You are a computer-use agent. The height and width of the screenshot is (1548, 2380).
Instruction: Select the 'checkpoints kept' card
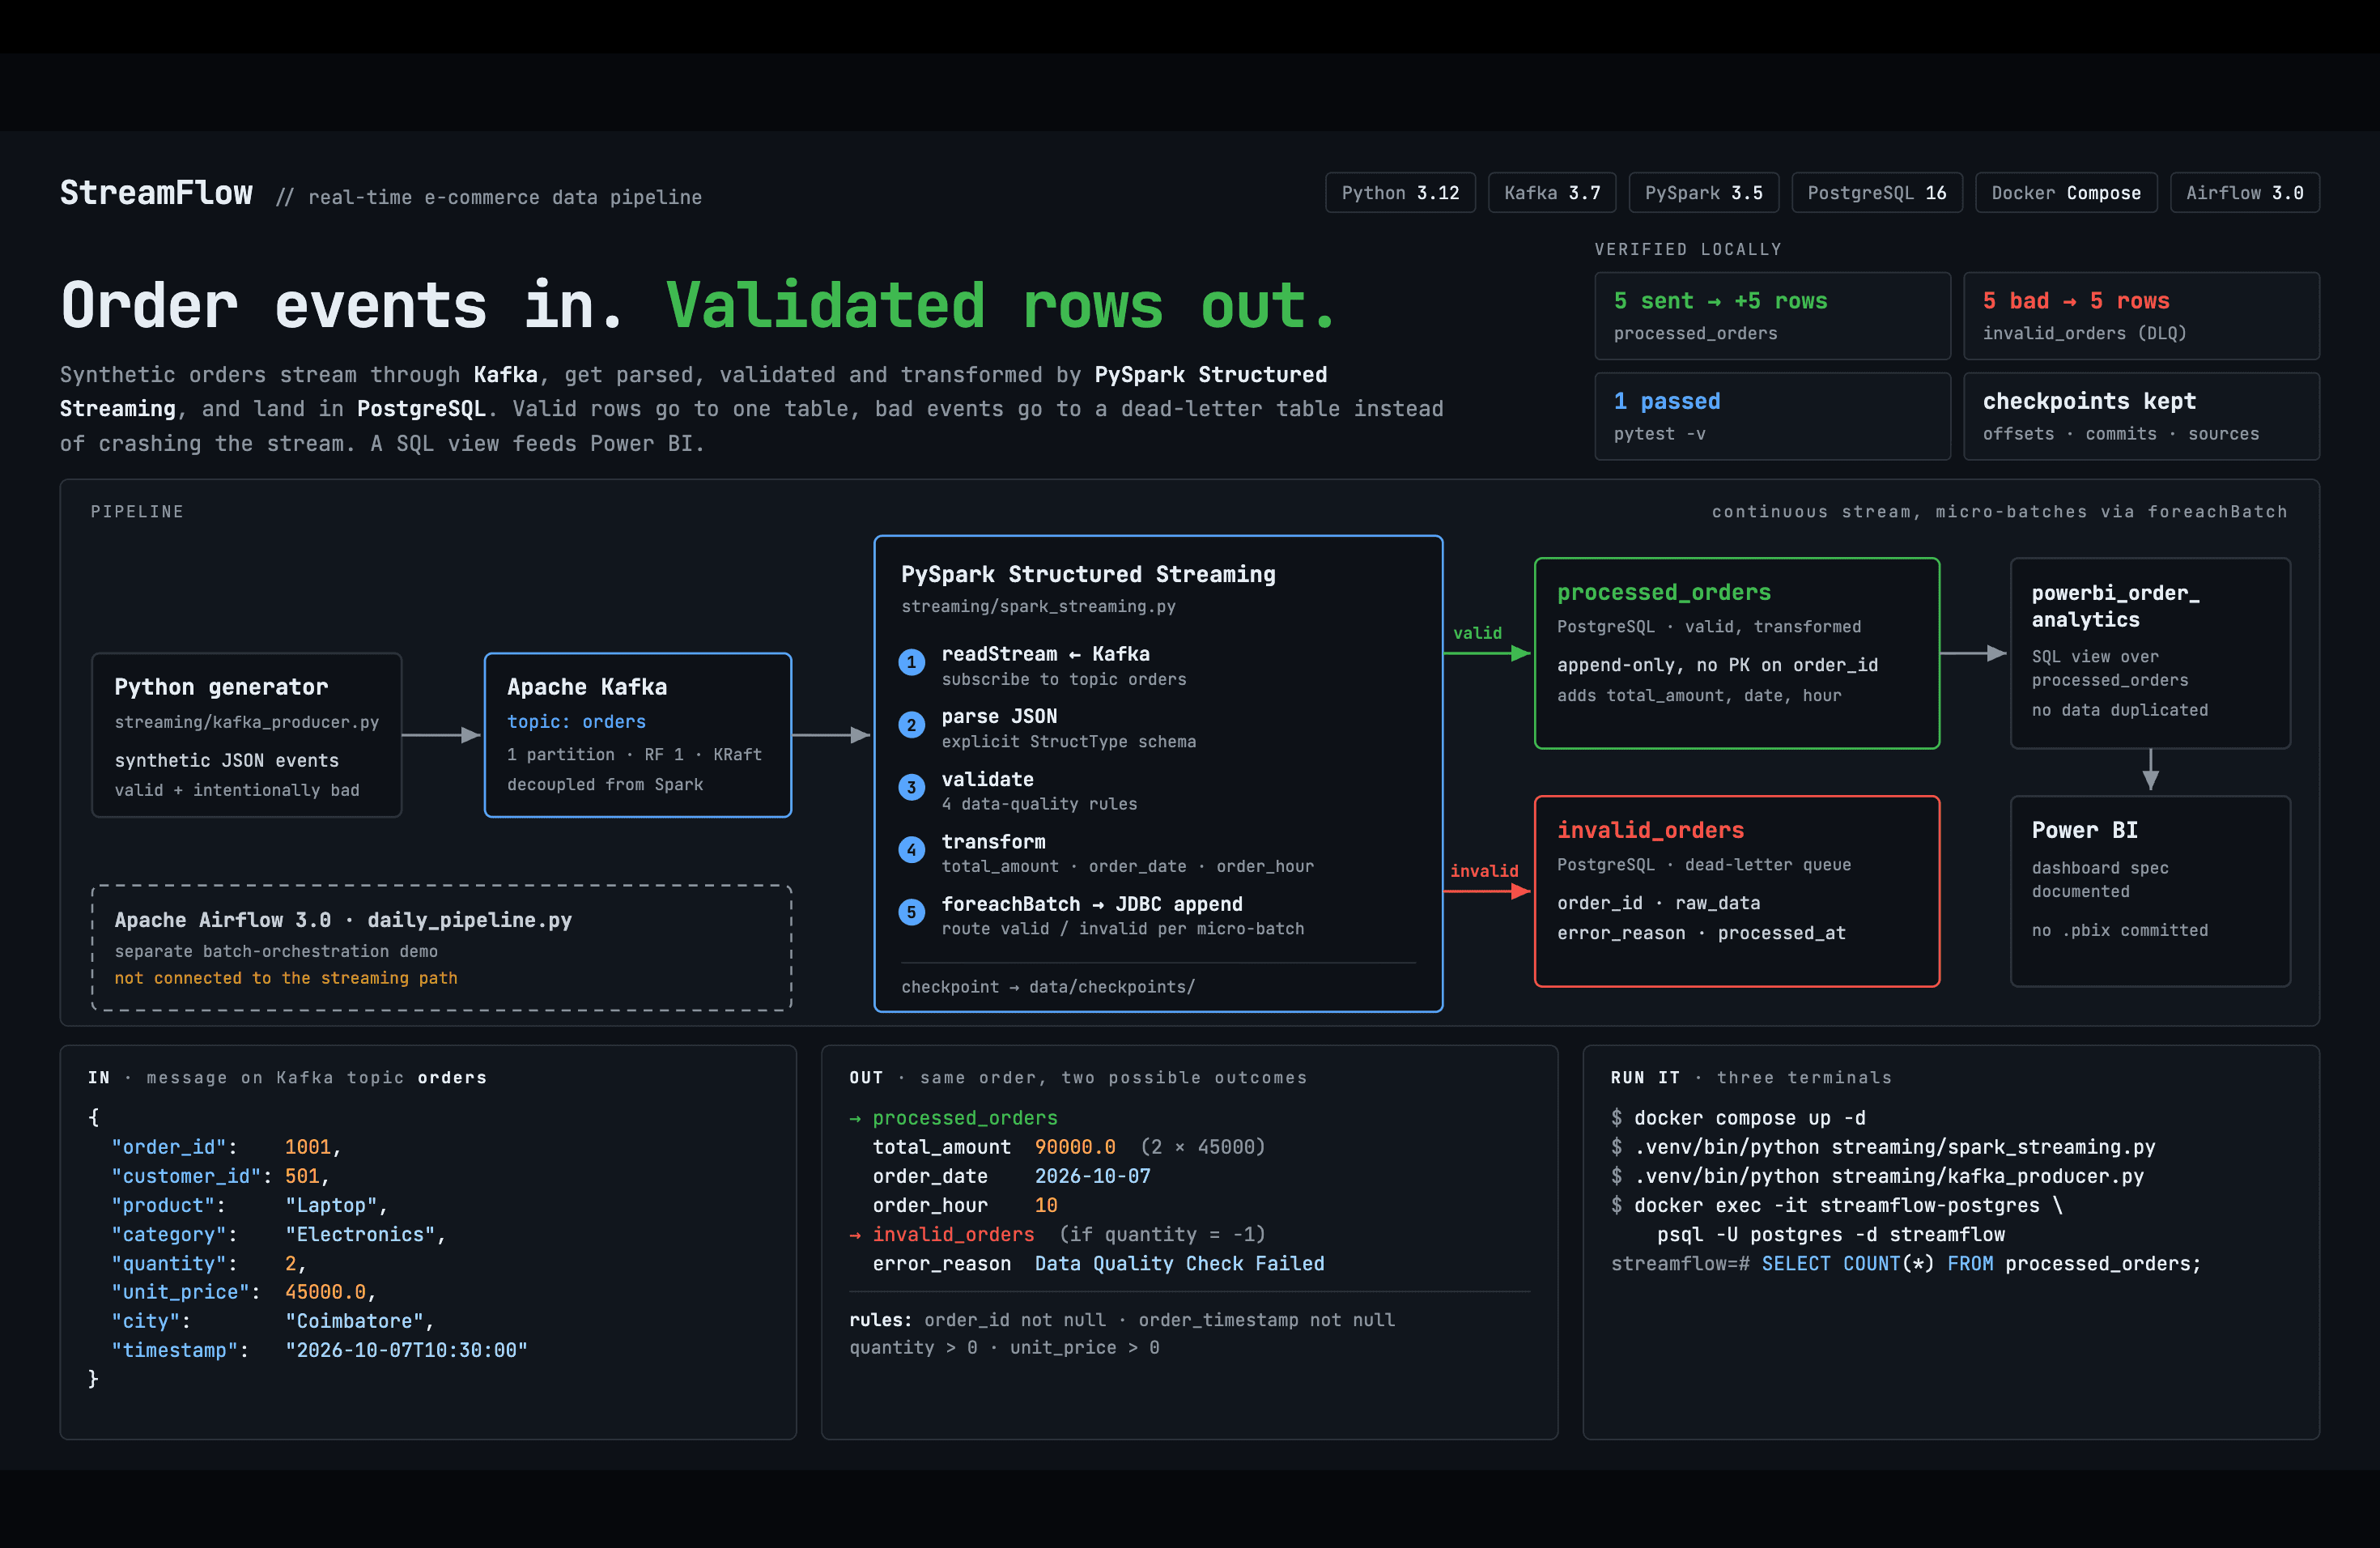coord(2141,416)
